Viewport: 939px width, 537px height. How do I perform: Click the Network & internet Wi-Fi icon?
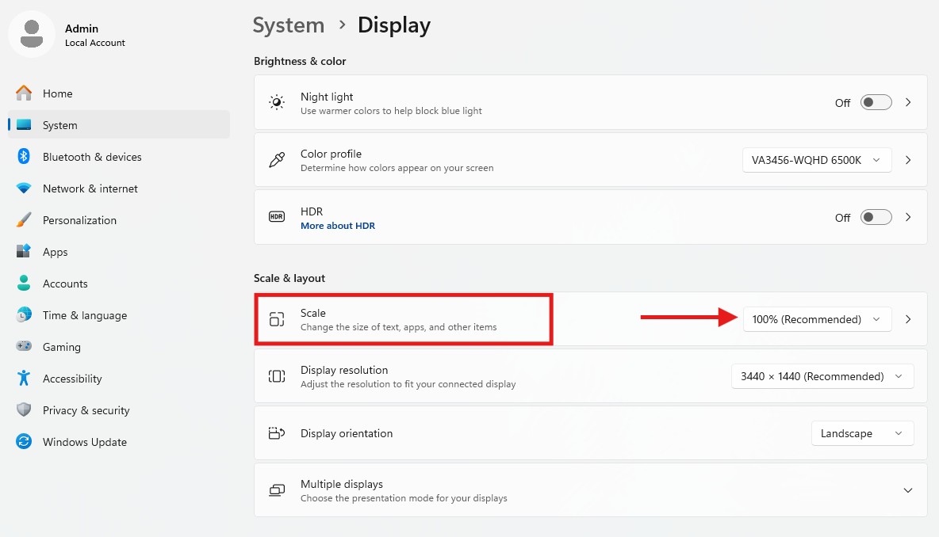24,189
